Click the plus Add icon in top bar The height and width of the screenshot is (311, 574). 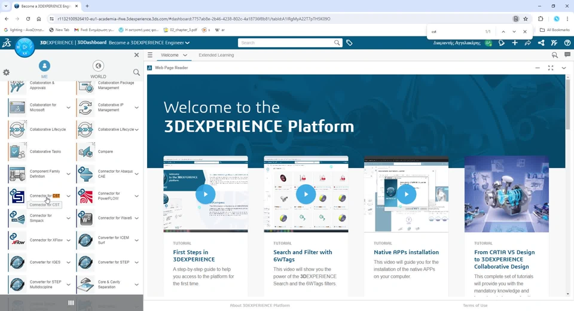(515, 43)
